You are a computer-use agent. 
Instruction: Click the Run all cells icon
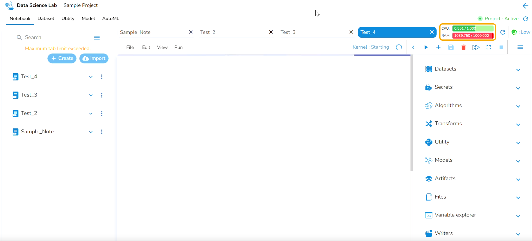pyautogui.click(x=476, y=47)
